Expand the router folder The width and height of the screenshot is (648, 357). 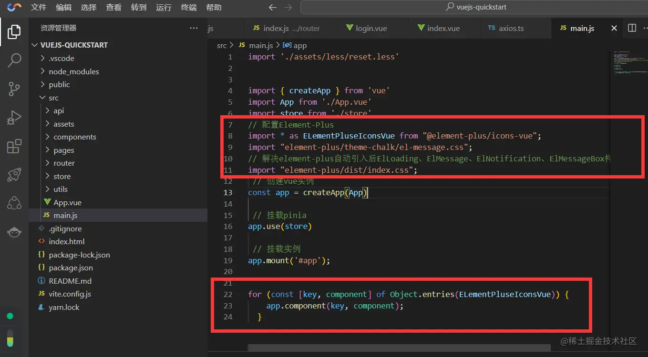118,163
